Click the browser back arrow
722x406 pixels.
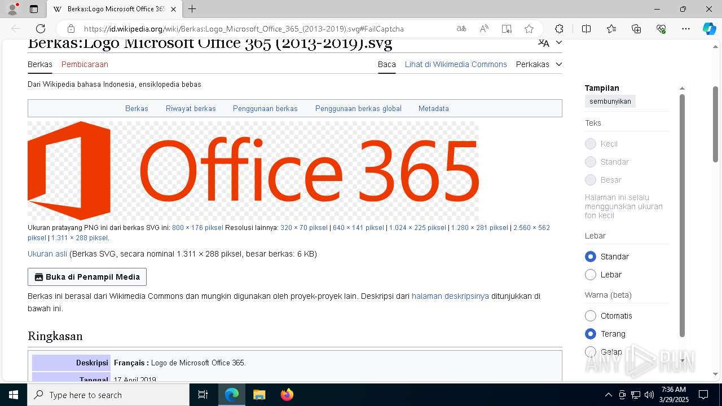[16, 29]
